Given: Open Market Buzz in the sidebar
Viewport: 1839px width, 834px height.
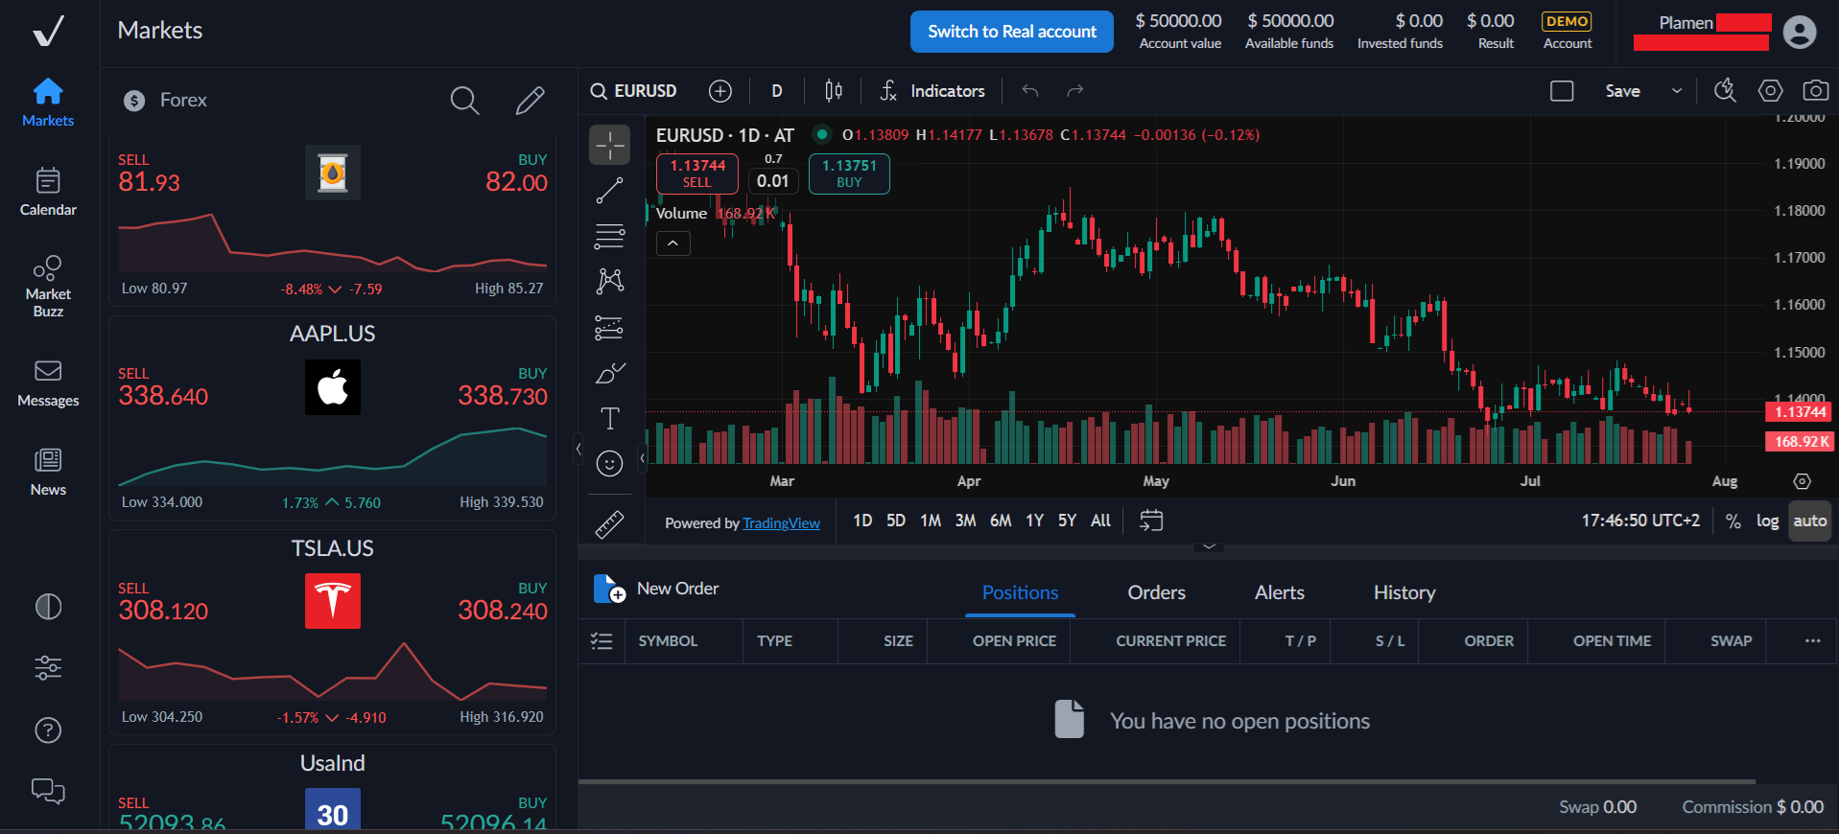Looking at the screenshot, I should click(x=48, y=286).
